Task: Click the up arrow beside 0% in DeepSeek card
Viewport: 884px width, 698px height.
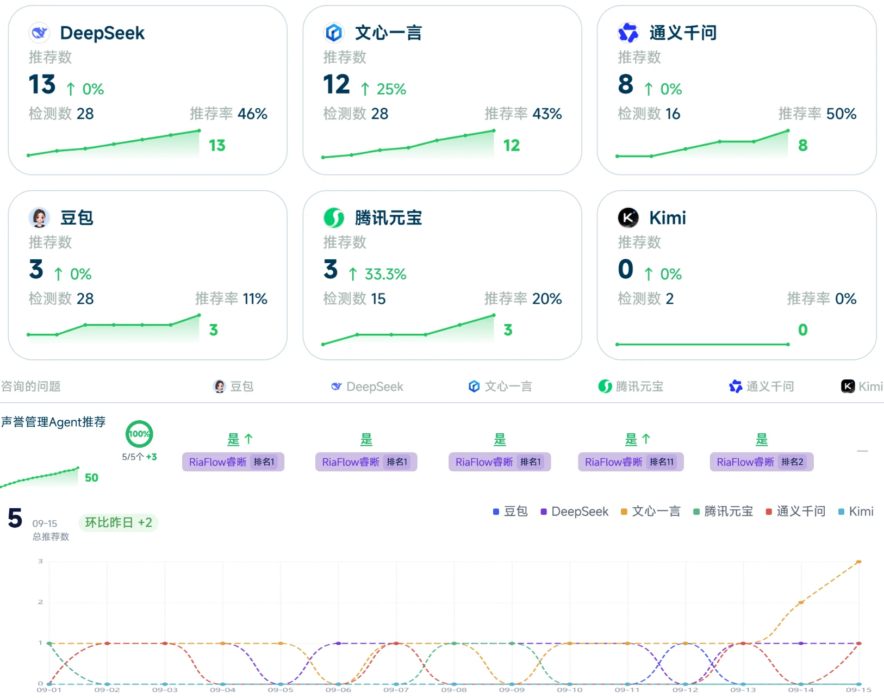Action: [71, 89]
